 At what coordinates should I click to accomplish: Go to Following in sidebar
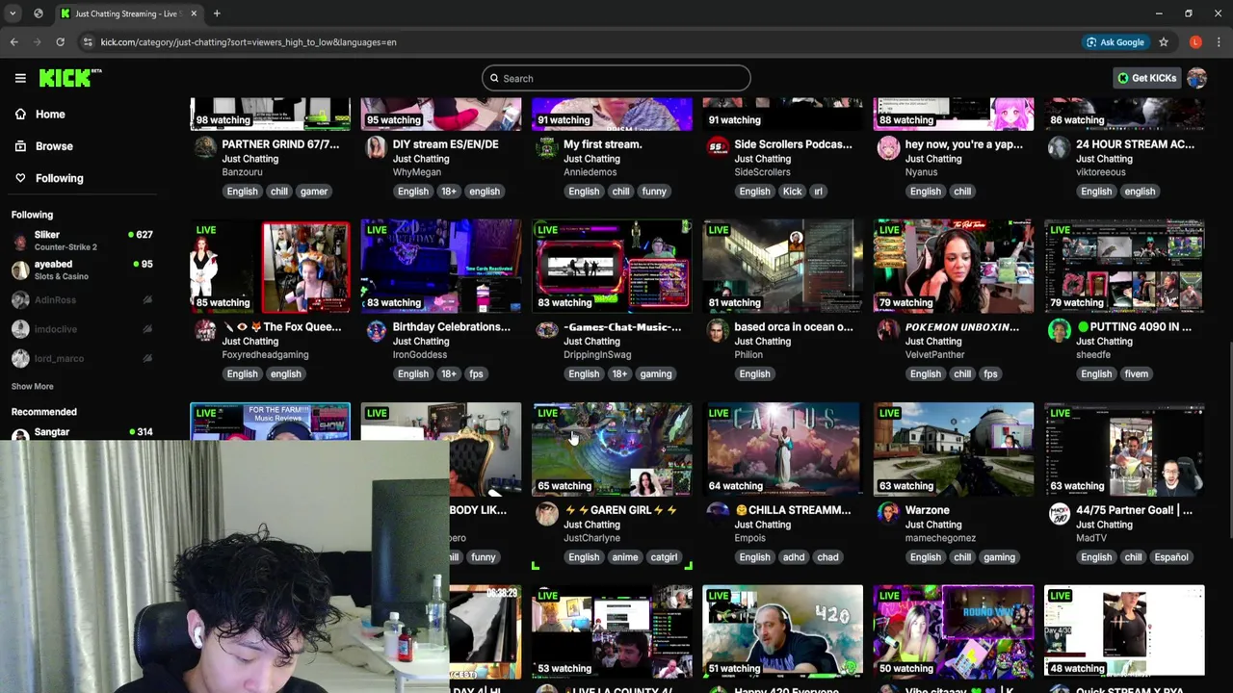coord(59,178)
